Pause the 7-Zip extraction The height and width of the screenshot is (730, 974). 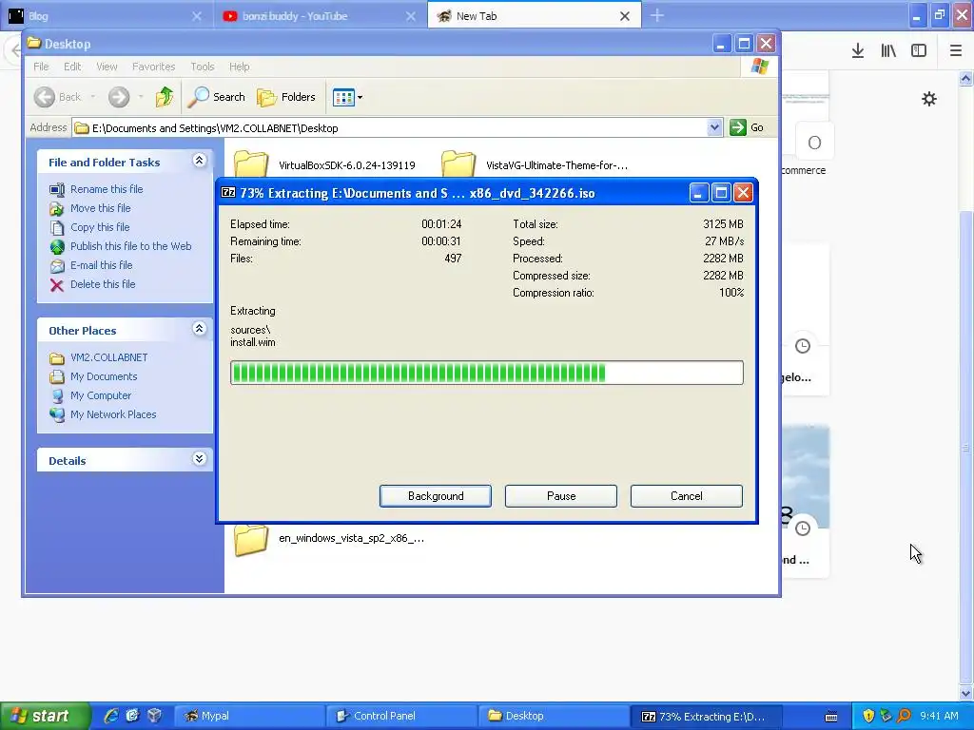pos(561,496)
